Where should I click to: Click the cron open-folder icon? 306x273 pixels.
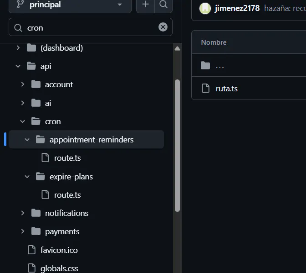tap(36, 121)
